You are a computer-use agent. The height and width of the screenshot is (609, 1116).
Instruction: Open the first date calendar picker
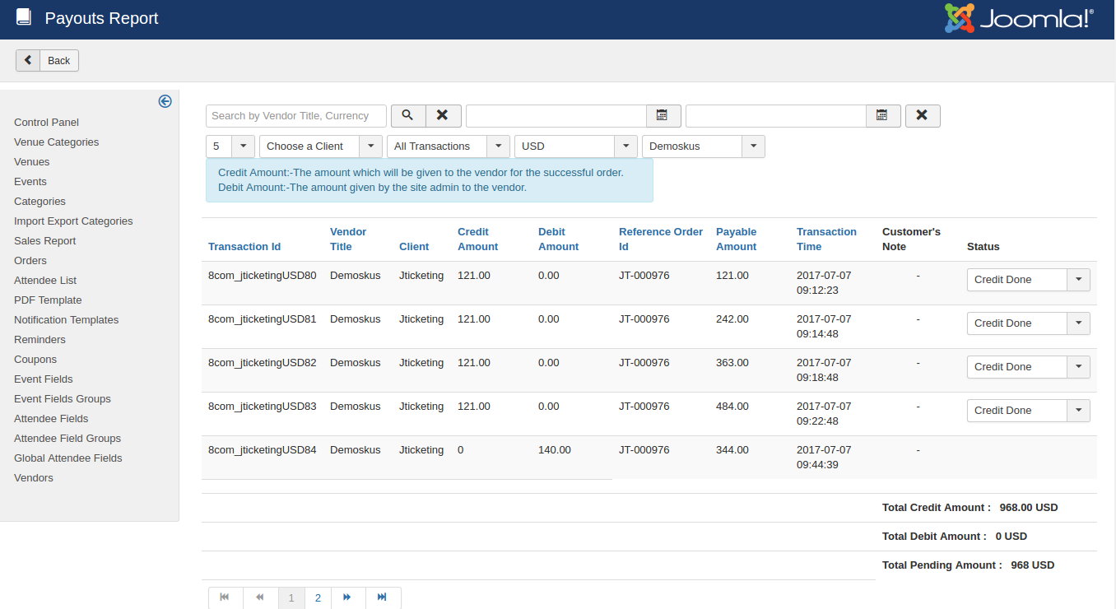pos(663,116)
